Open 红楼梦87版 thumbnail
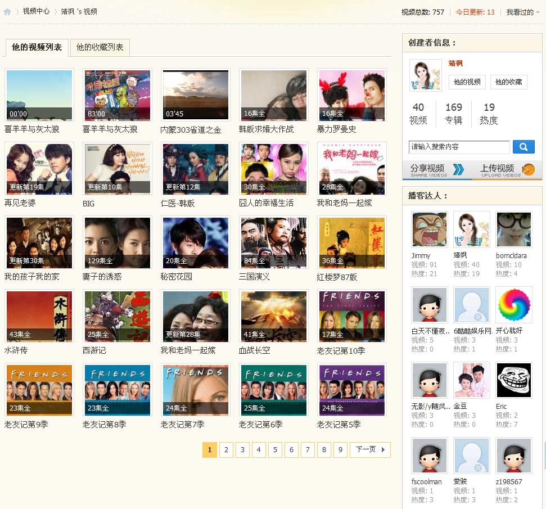The height and width of the screenshot is (509, 546). coord(352,242)
